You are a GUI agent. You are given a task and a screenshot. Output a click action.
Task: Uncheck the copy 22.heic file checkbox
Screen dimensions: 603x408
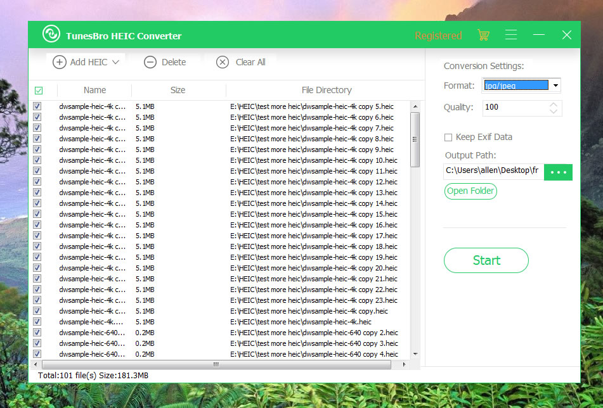tap(37, 290)
